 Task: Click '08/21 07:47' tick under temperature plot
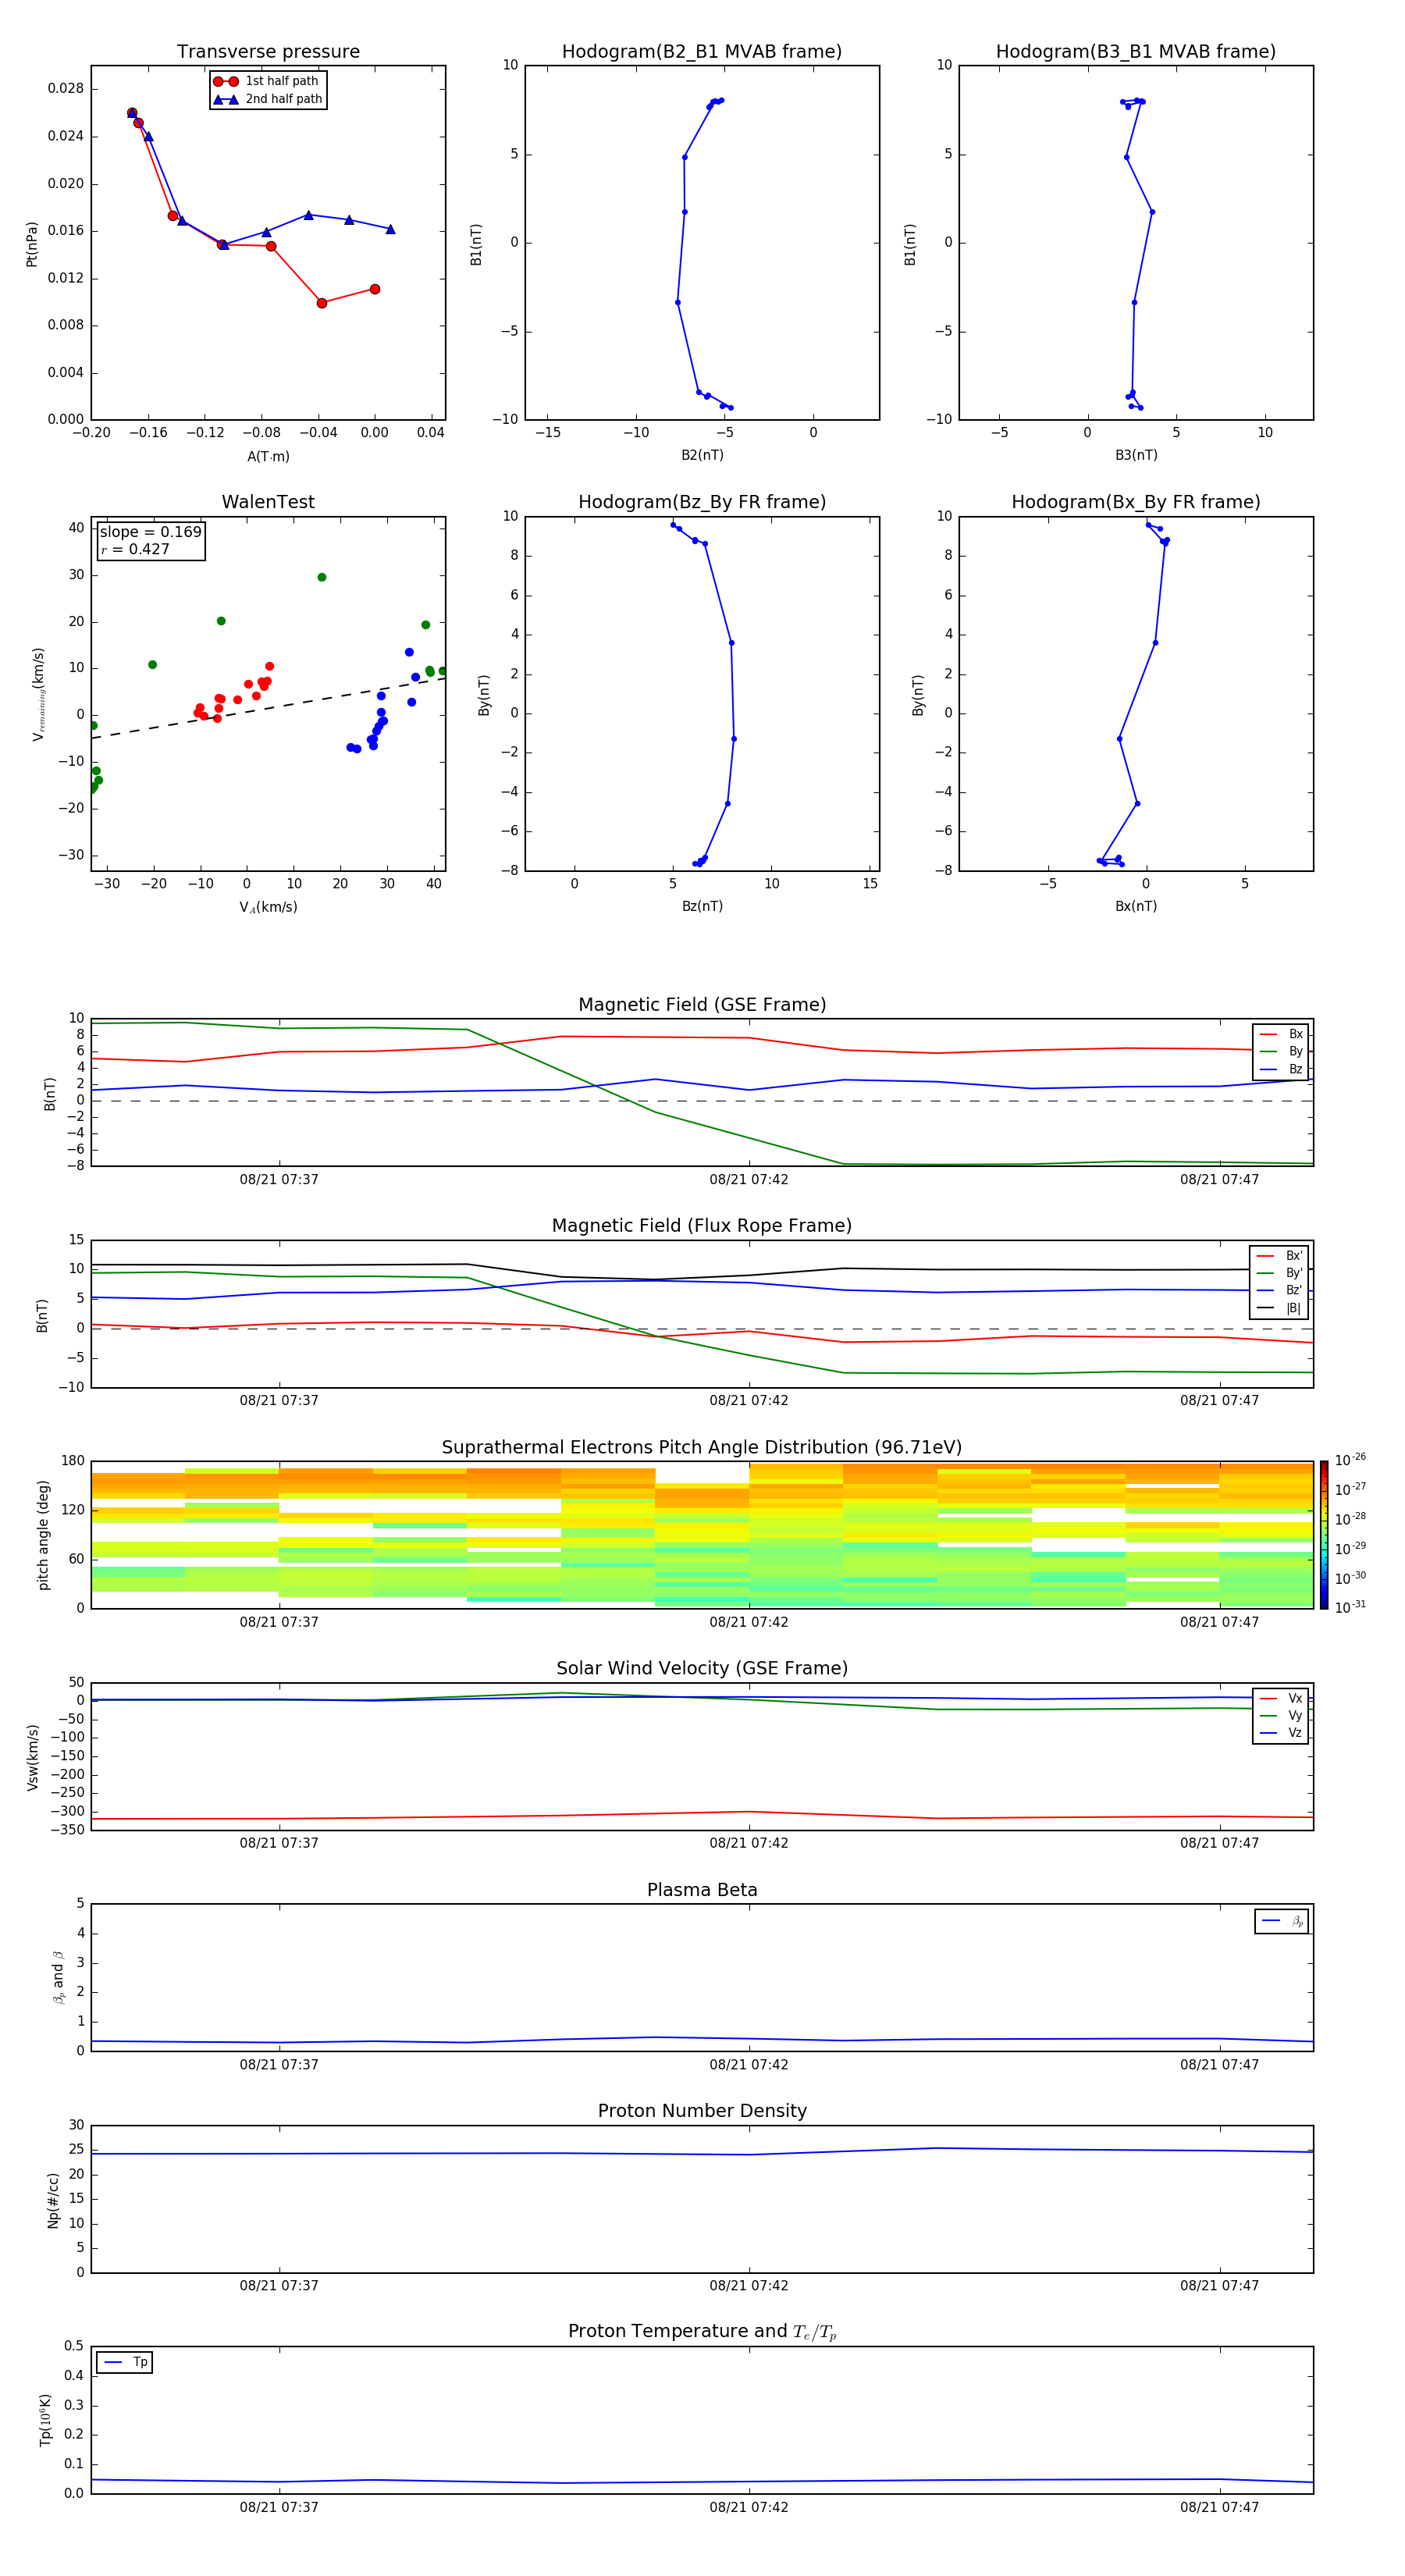[1219, 2507]
